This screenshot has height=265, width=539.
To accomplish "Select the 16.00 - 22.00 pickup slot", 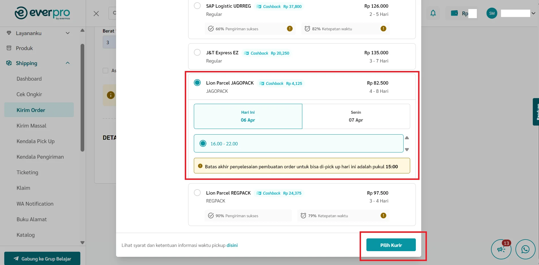I will coord(203,143).
